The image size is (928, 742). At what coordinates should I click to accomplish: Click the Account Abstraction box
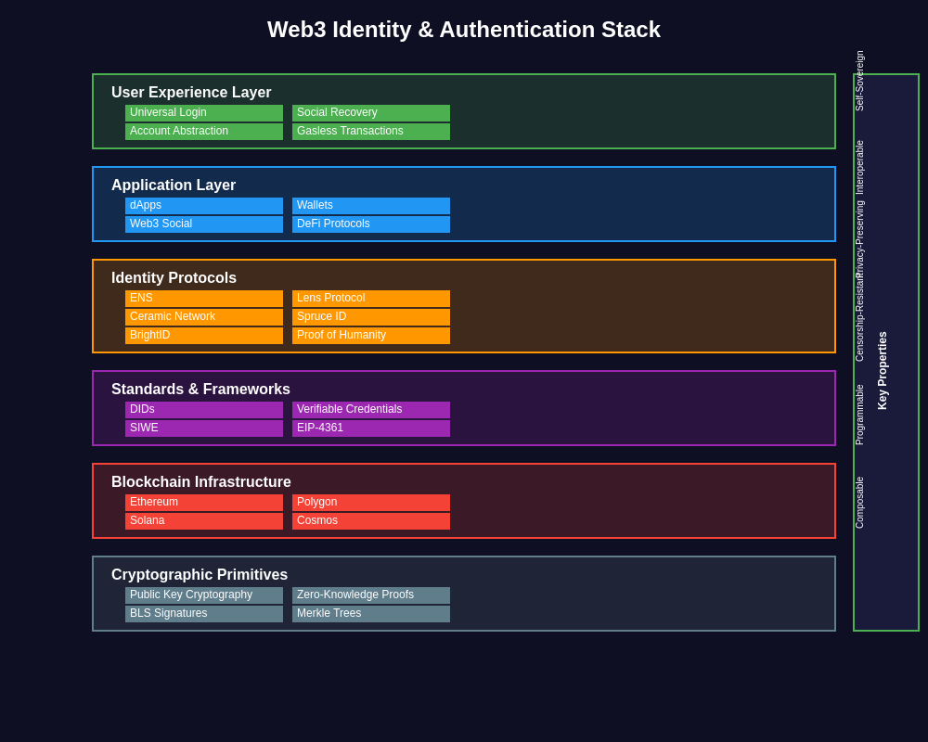click(x=204, y=132)
